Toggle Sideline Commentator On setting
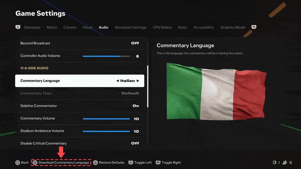 pos(135,106)
